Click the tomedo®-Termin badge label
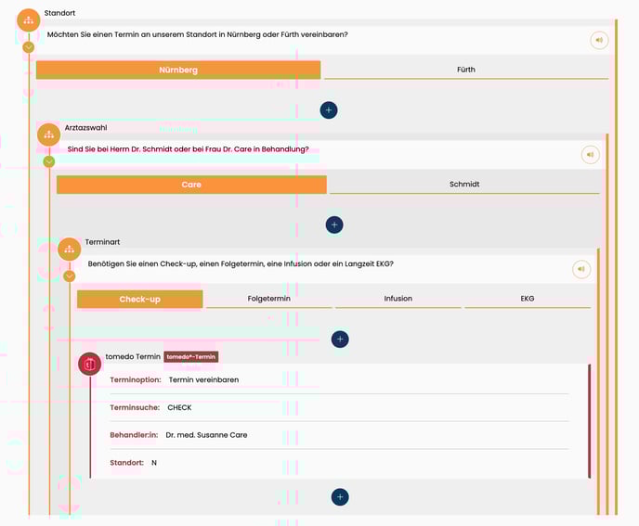The width and height of the screenshot is (639, 526). pos(191,356)
